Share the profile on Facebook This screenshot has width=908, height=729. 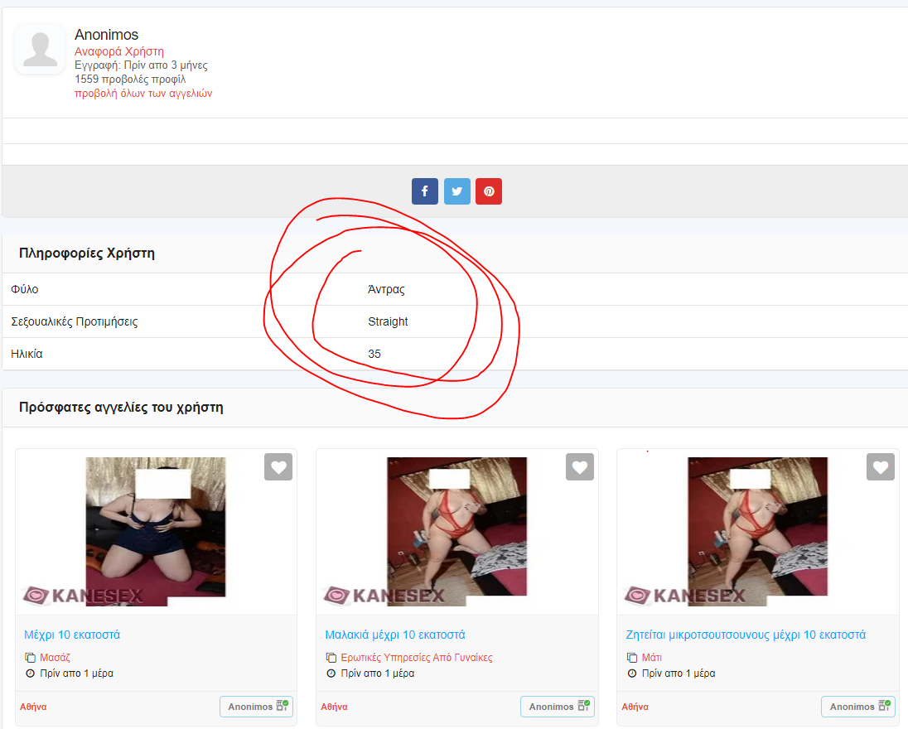424,191
